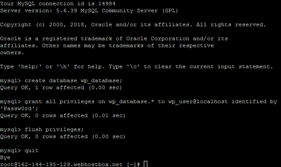
Task: Click the 'Query OK, 0 rows affected (0.00 sec)' line
Action: [x=63, y=136]
